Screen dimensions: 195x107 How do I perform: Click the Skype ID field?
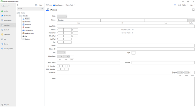(x=126, y=49)
